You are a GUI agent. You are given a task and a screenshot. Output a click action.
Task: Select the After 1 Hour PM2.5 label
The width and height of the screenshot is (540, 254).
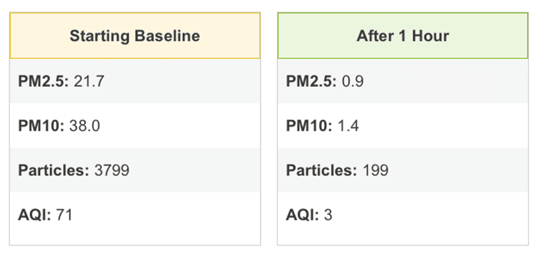point(311,81)
